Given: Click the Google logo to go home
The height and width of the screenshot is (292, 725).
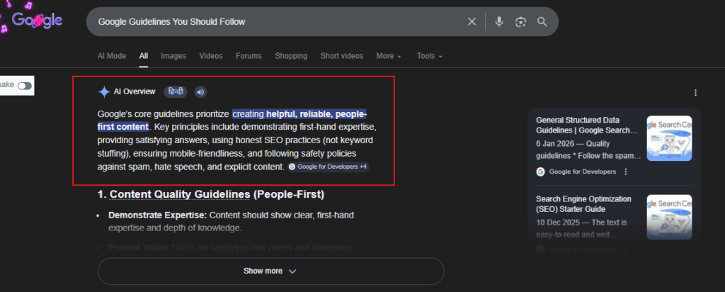Looking at the screenshot, I should coord(37,21).
